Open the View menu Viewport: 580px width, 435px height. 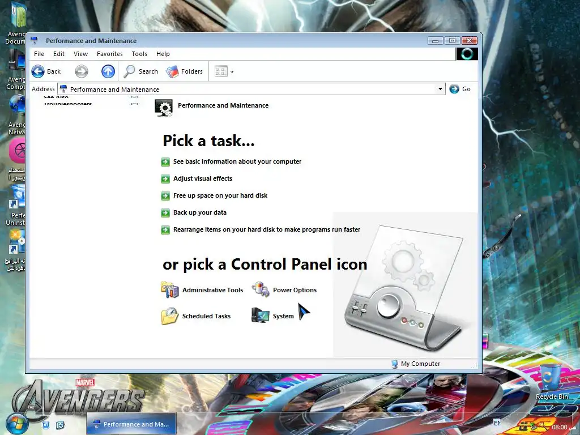80,54
